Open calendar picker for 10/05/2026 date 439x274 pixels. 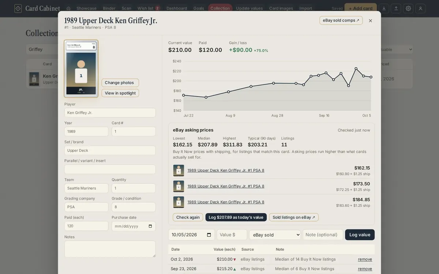(209, 235)
